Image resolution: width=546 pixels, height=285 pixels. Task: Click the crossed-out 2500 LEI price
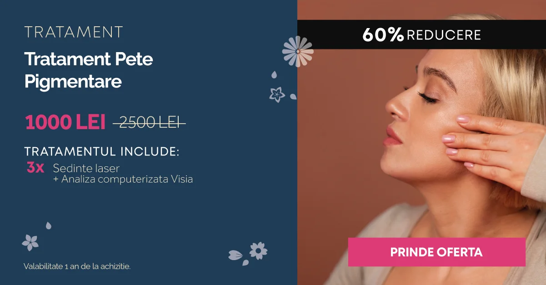point(150,122)
